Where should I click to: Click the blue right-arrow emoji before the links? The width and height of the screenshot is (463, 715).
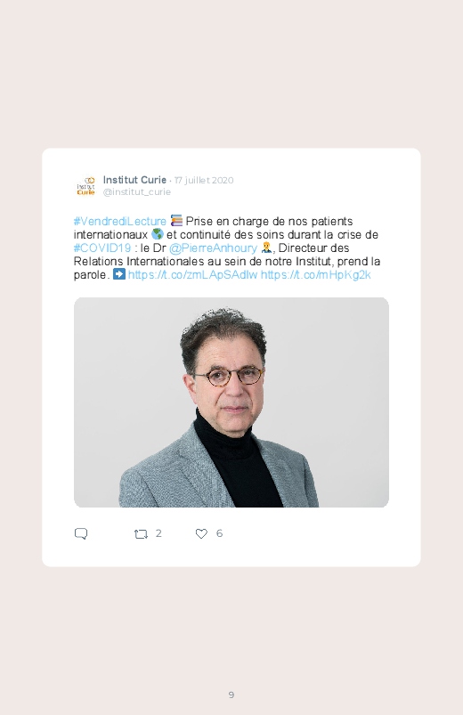coord(119,274)
